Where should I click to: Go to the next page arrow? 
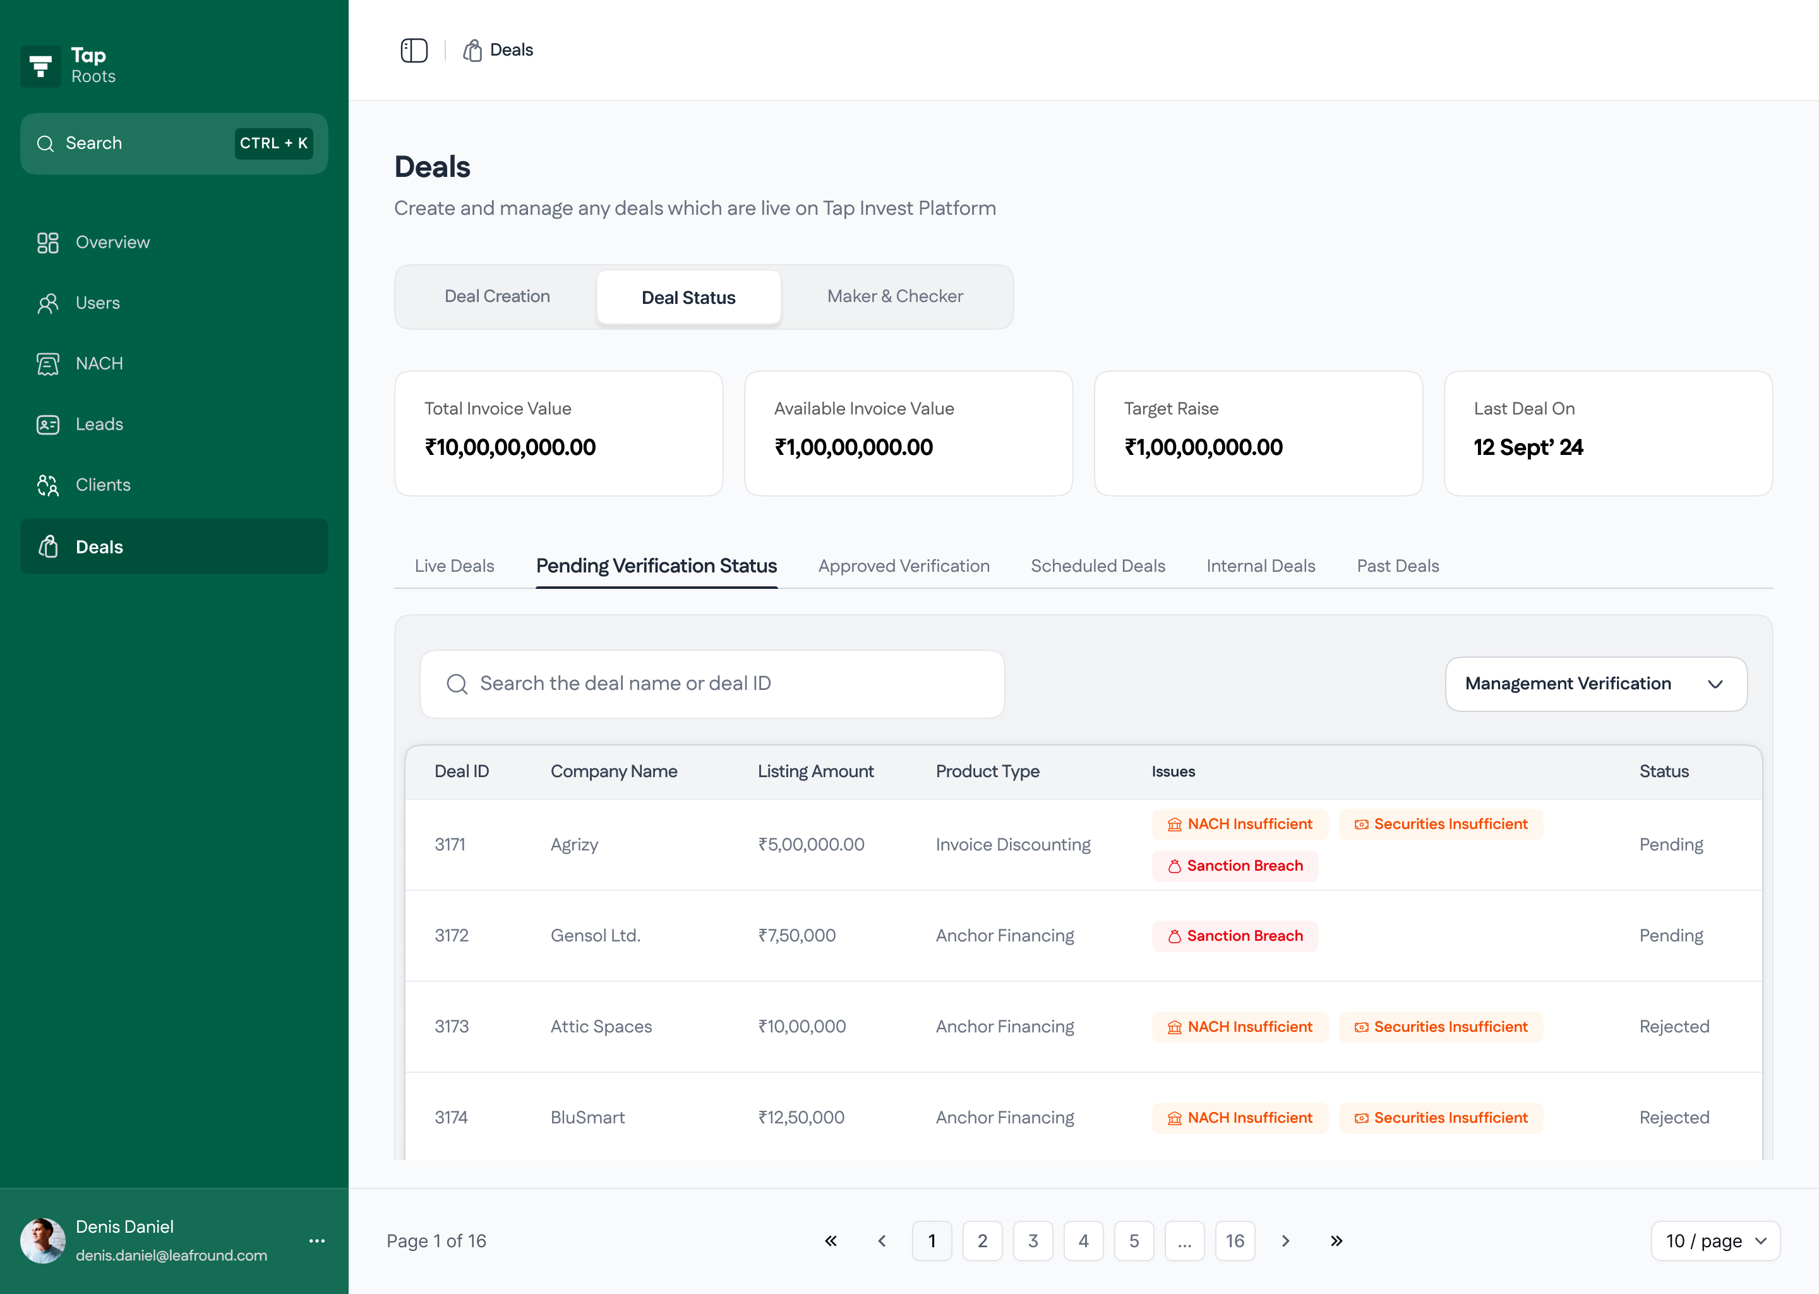click(x=1285, y=1241)
